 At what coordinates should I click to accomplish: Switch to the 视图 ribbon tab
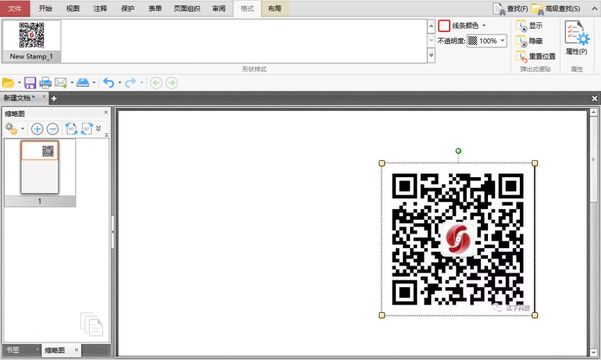coord(73,8)
